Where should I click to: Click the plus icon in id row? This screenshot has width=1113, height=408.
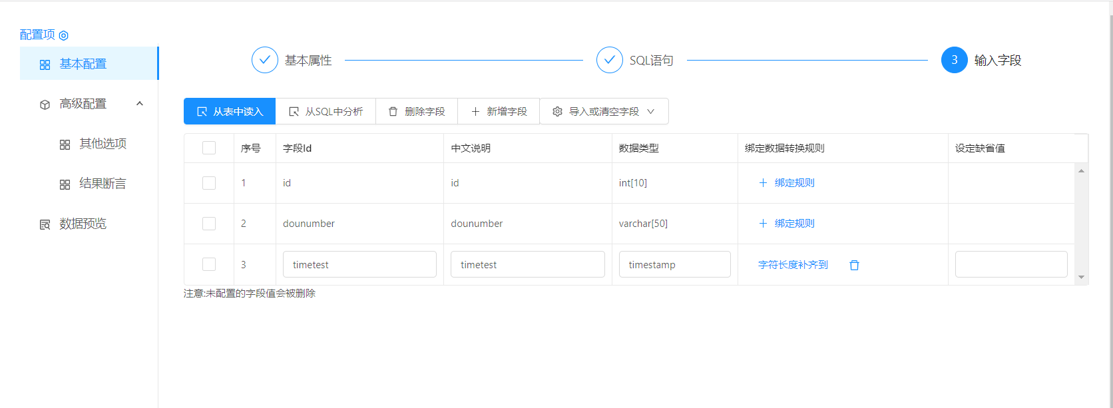click(763, 183)
